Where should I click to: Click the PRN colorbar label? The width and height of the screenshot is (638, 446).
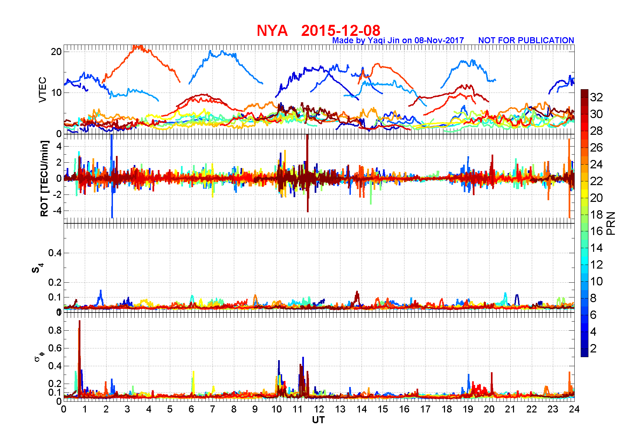[x=611, y=223]
